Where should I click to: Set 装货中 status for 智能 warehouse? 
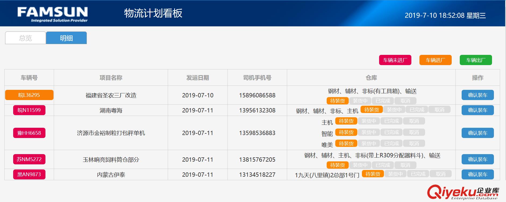[x=369, y=132]
